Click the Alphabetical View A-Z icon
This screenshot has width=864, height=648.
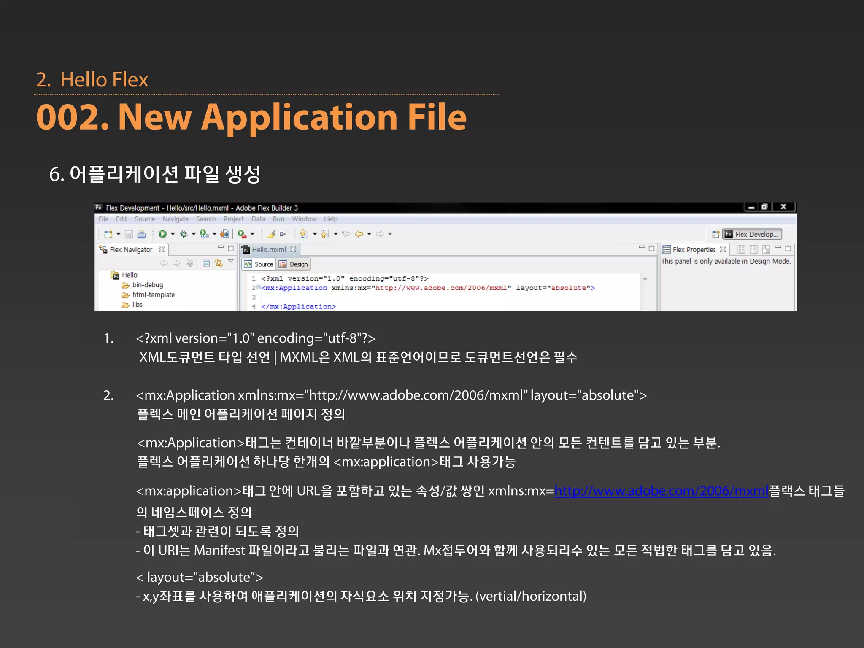[766, 249]
